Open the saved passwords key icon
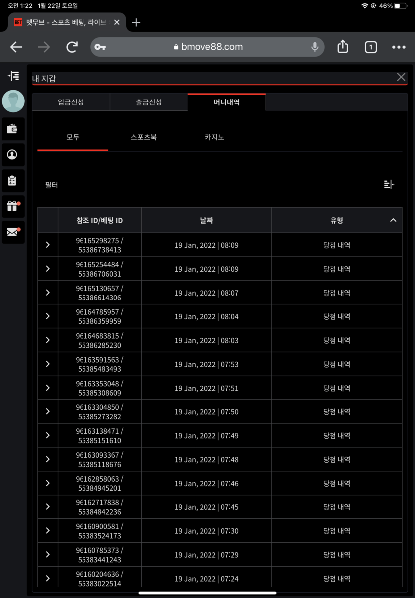 [x=100, y=47]
